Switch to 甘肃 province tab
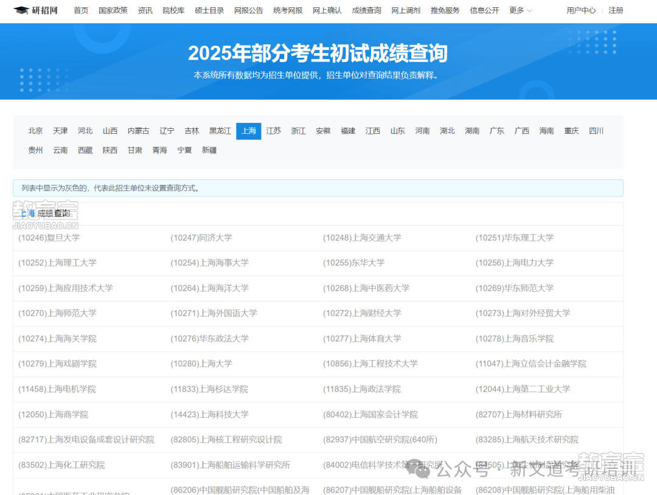657x495 pixels. pyautogui.click(x=135, y=150)
